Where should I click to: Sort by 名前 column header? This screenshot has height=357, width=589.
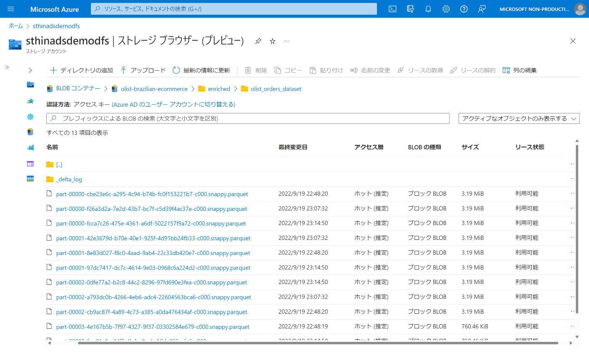(x=52, y=147)
